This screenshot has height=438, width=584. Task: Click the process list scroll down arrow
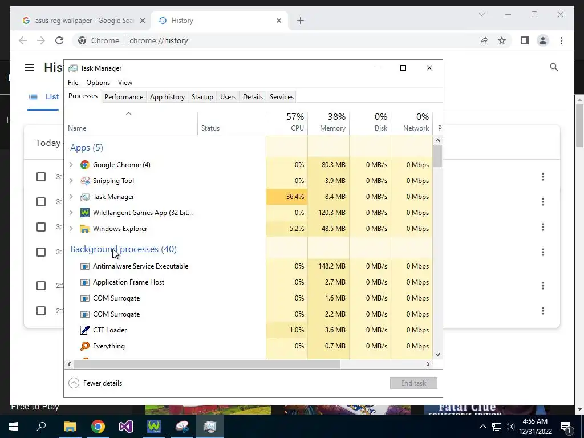(437, 355)
